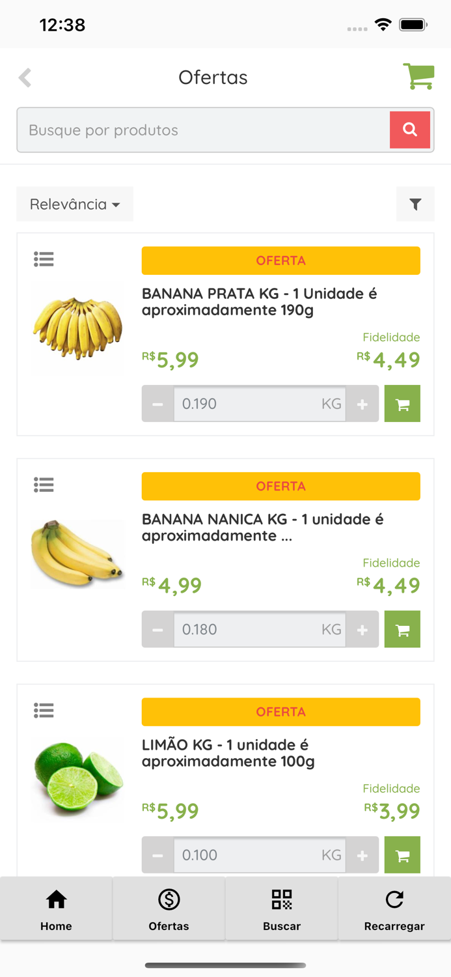Click the red search magnifier icon
The image size is (451, 977).
410,130
